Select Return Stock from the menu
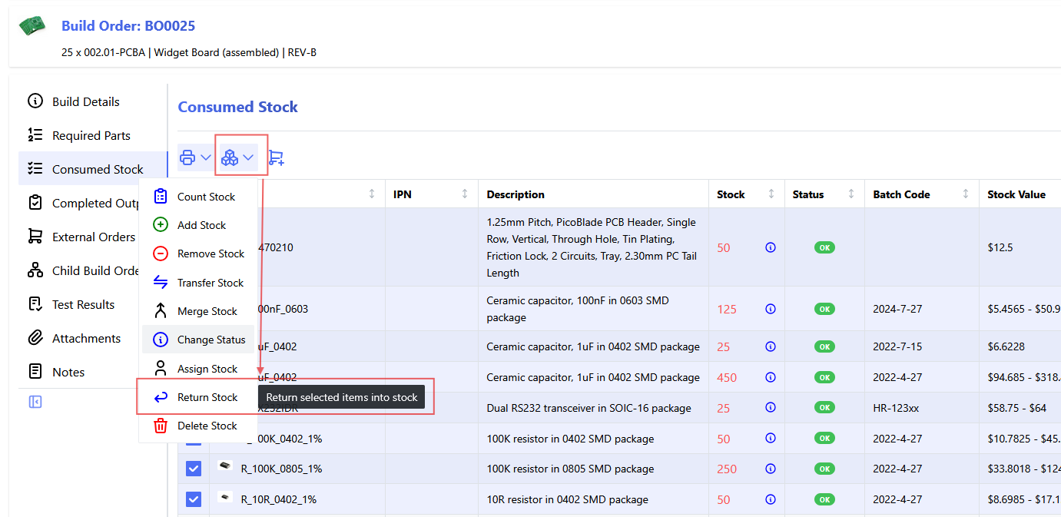Image resolution: width=1061 pixels, height=517 pixels. 207,397
